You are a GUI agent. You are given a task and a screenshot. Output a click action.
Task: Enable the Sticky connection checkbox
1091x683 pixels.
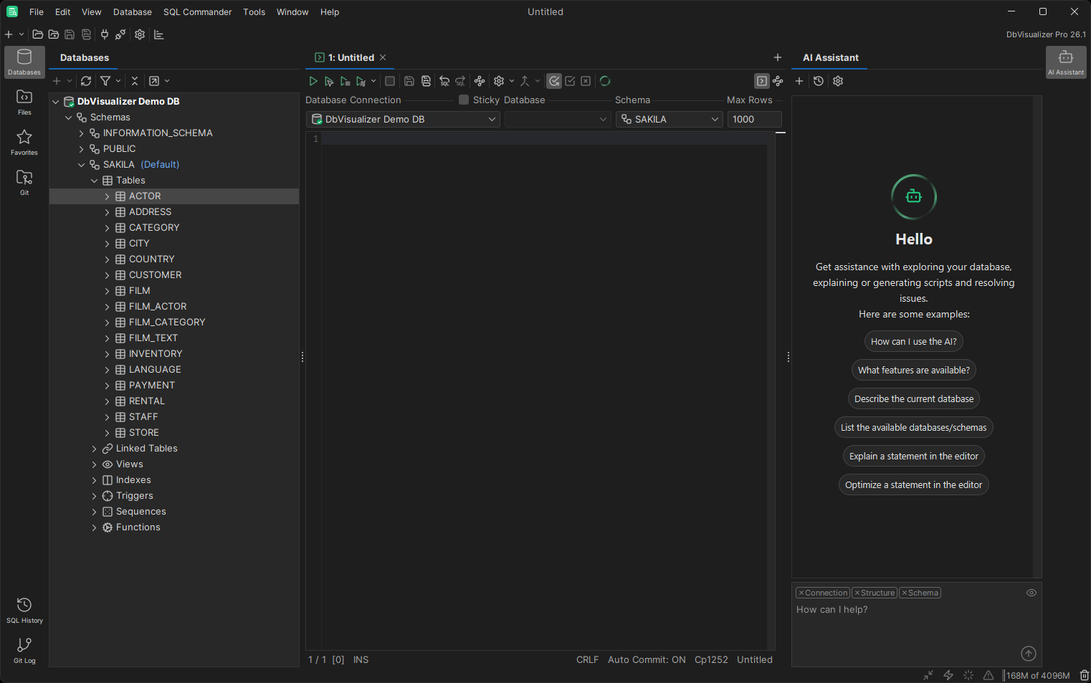click(463, 100)
